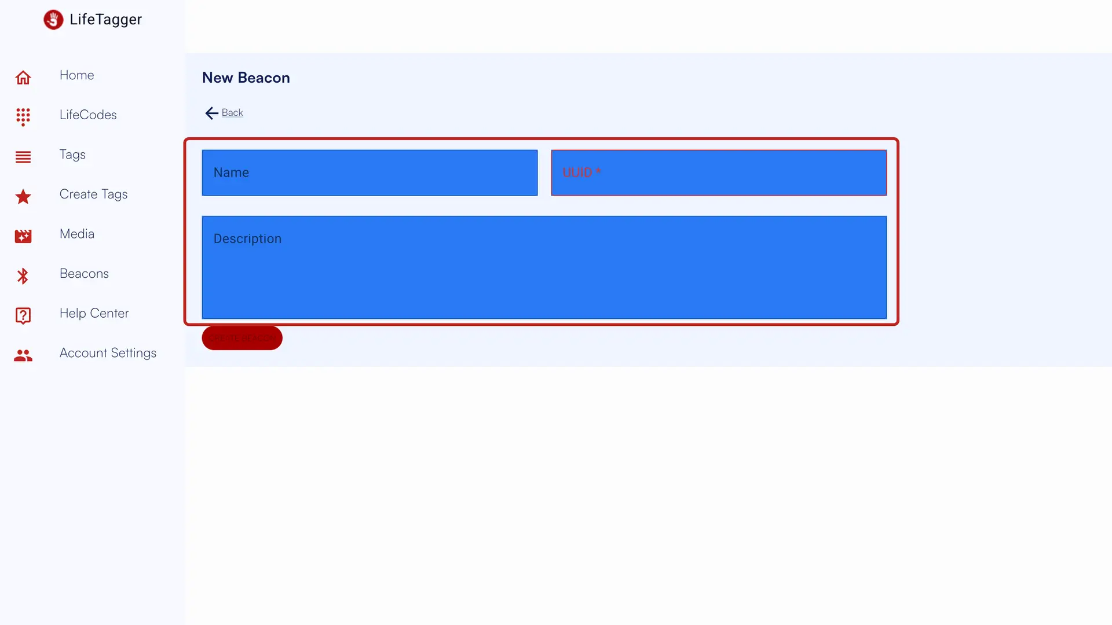Screen dimensions: 1112x625
Task: Navigate to Help Center section
Action: point(94,313)
